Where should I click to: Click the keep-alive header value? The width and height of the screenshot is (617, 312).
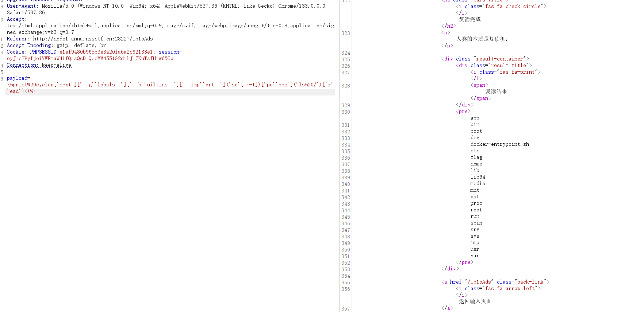[56, 65]
